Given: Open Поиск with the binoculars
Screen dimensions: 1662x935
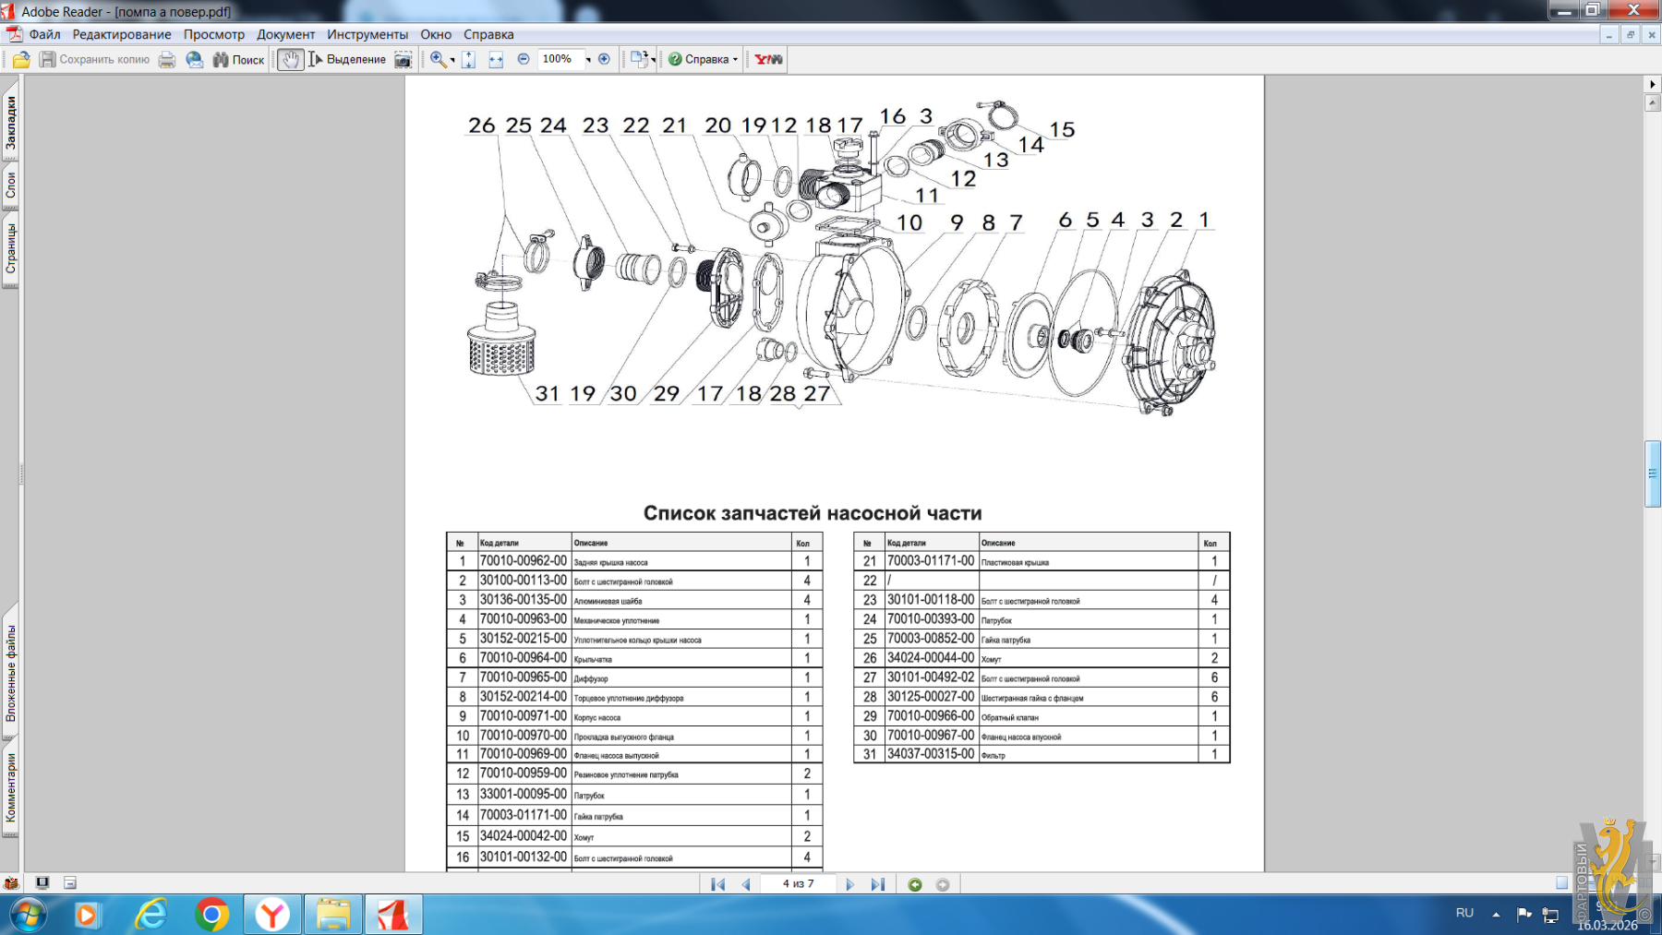Looking at the screenshot, I should pyautogui.click(x=239, y=59).
